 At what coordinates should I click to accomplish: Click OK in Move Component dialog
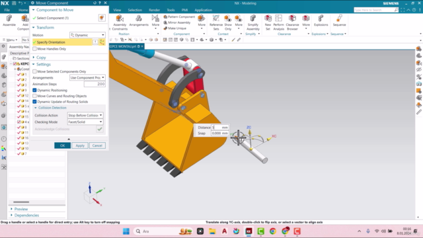tap(62, 145)
